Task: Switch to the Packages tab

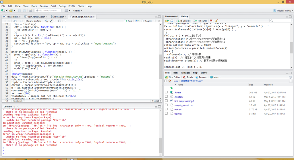Action: coord(185,73)
